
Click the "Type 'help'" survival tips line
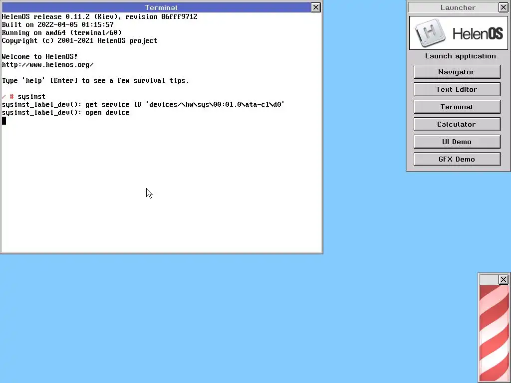point(95,80)
